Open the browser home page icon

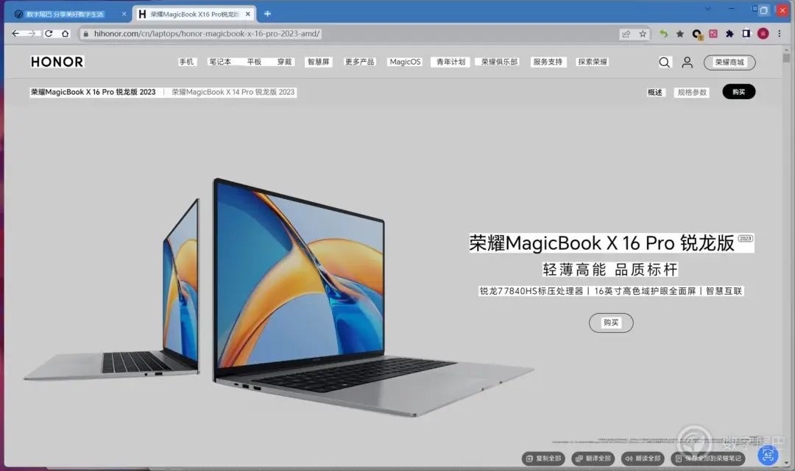pos(65,33)
